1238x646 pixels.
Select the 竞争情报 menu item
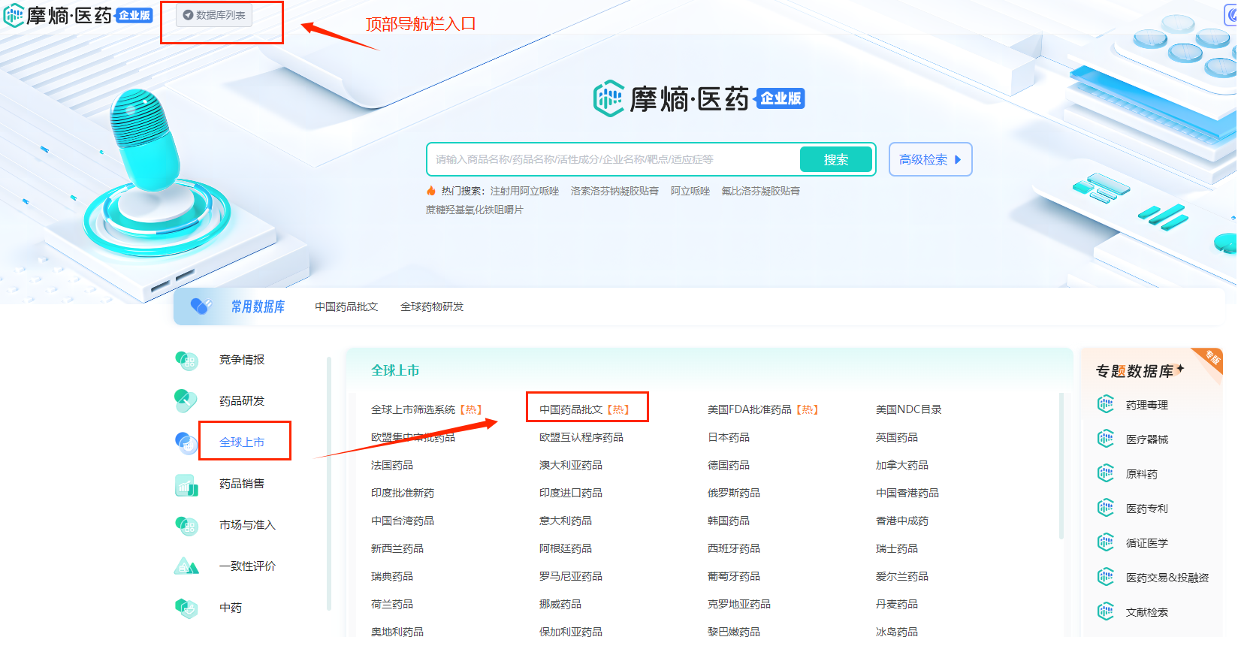tap(242, 360)
